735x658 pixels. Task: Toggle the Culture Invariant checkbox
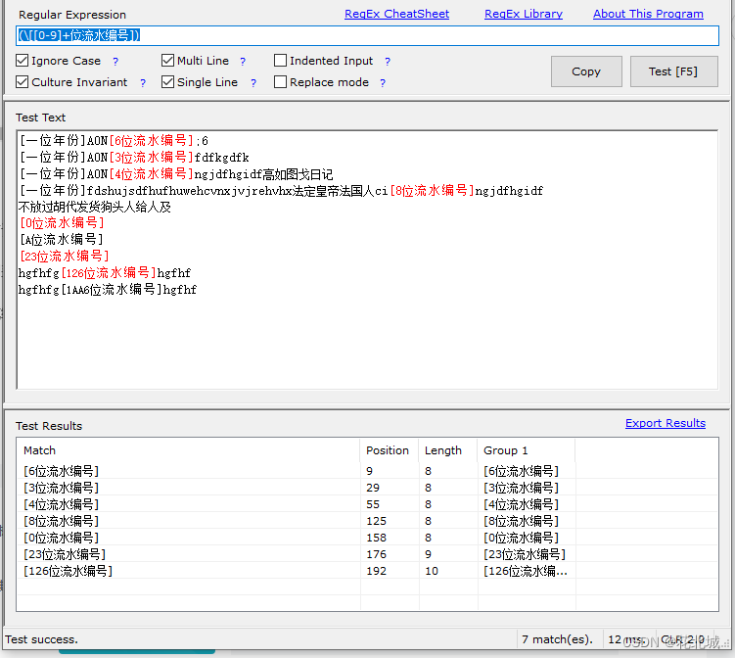(x=23, y=82)
